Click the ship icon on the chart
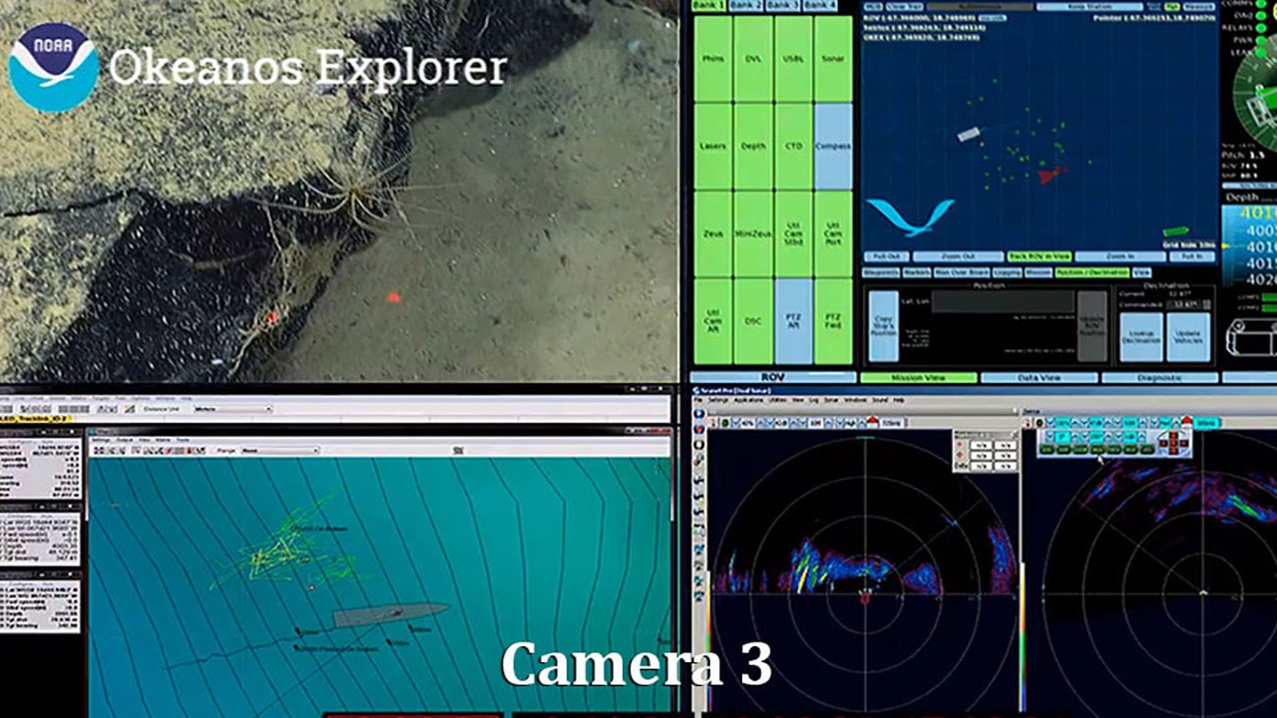The width and height of the screenshot is (1277, 718). pyautogui.click(x=390, y=613)
